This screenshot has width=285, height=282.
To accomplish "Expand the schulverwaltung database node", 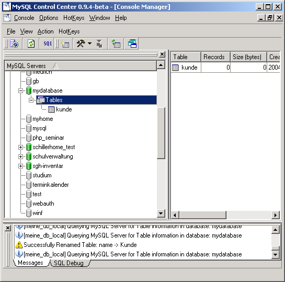I will click(x=21, y=156).
